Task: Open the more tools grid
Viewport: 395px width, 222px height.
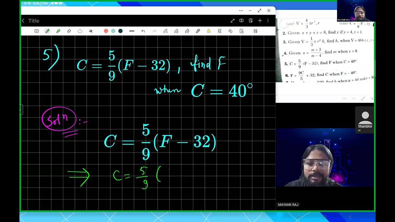Action: pyautogui.click(x=256, y=31)
